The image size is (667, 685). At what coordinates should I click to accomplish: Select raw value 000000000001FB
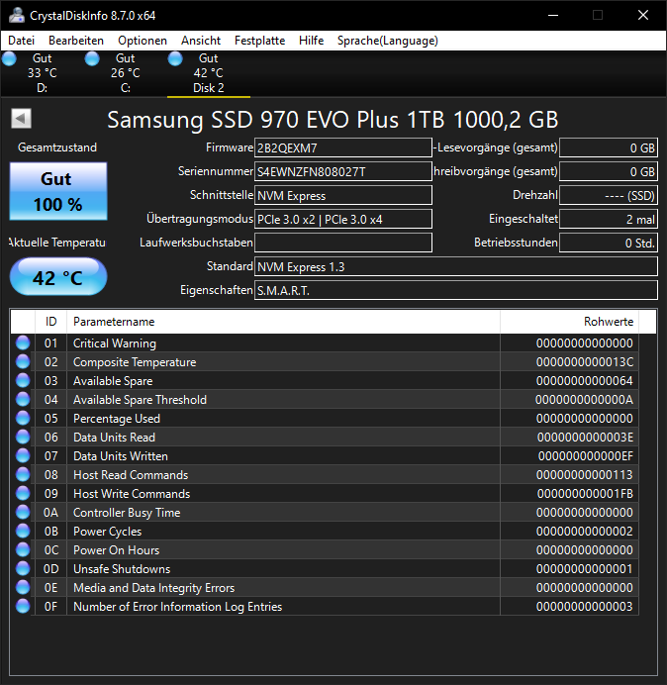coord(585,494)
